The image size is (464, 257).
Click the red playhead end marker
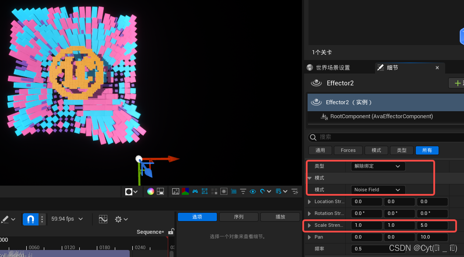point(167,238)
